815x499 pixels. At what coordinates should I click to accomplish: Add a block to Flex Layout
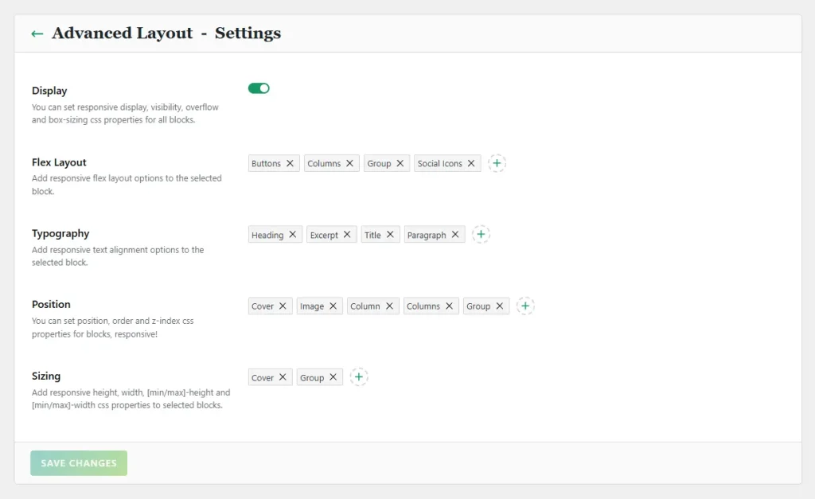(497, 163)
